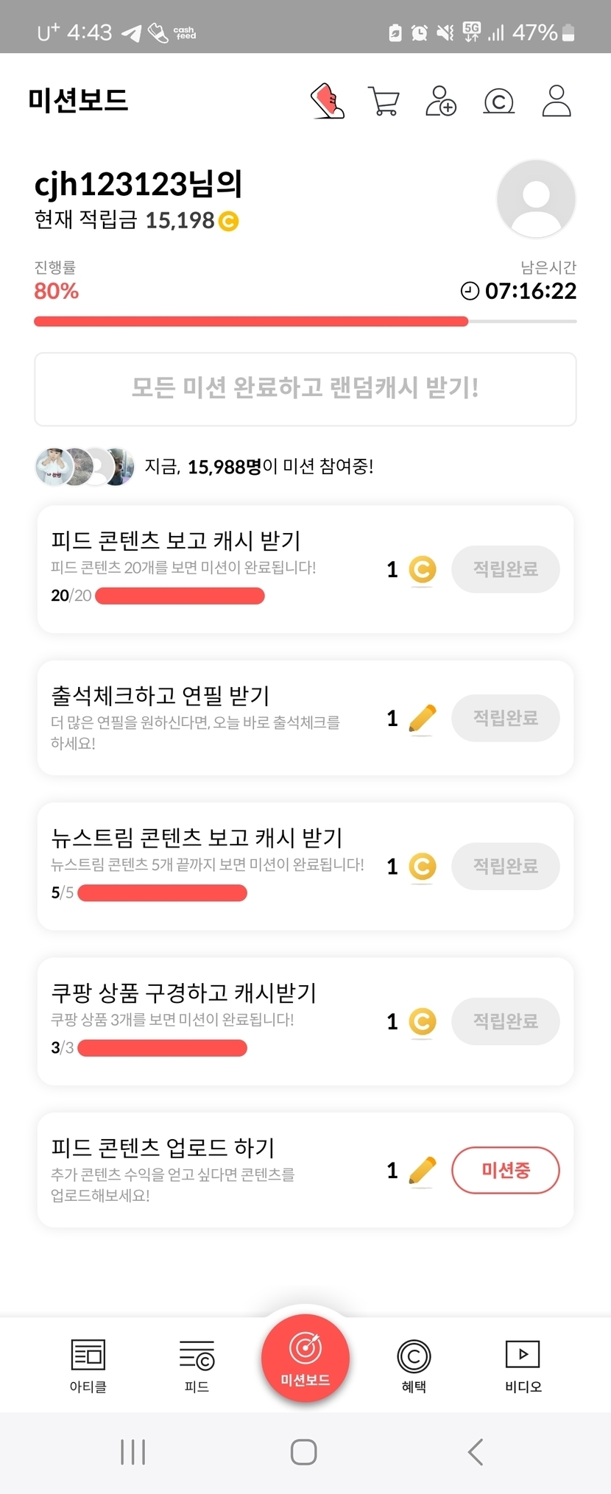Click the 80% mission progress bar
Image resolution: width=611 pixels, height=1494 pixels.
pos(305,321)
